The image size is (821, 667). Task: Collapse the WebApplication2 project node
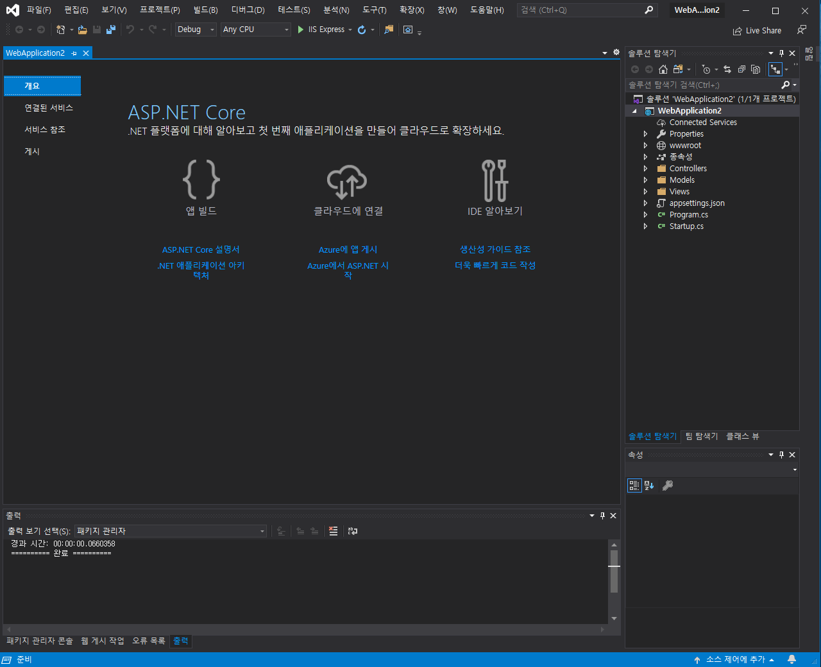(x=635, y=111)
